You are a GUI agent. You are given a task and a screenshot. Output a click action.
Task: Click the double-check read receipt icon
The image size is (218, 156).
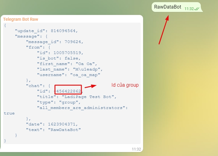coord(197,9)
